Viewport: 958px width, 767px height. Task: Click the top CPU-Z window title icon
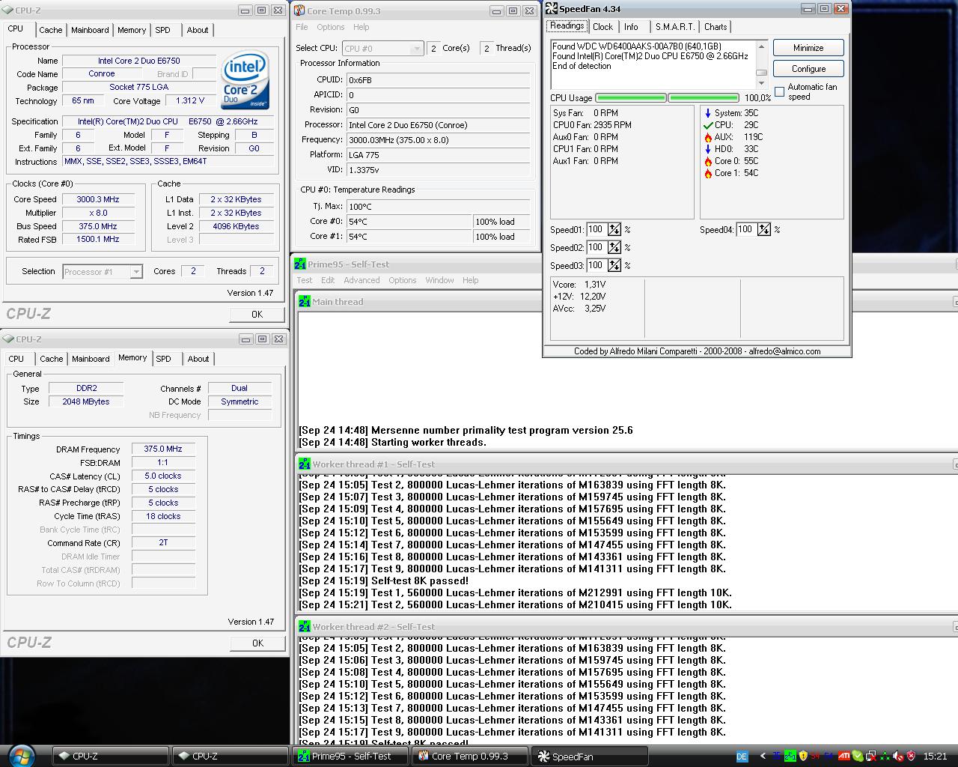tap(8, 10)
